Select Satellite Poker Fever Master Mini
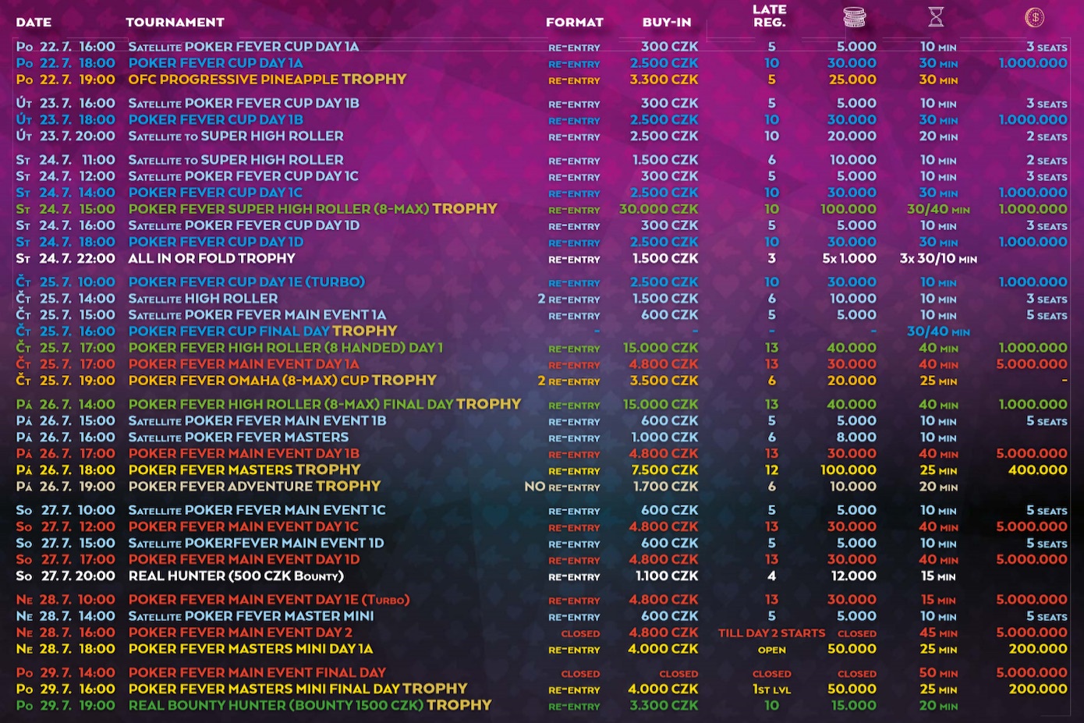The height and width of the screenshot is (723, 1084). pos(250,616)
